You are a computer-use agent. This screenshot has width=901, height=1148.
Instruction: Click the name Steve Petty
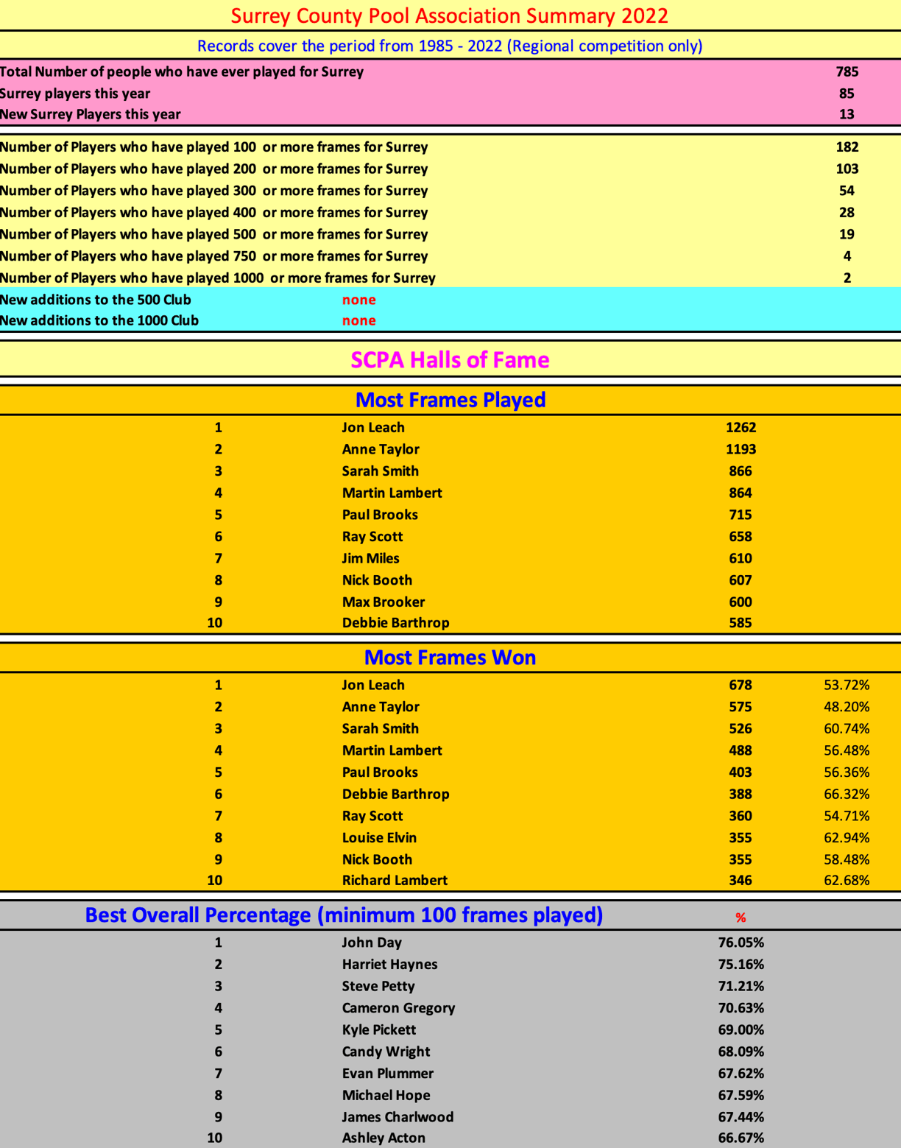tap(378, 987)
